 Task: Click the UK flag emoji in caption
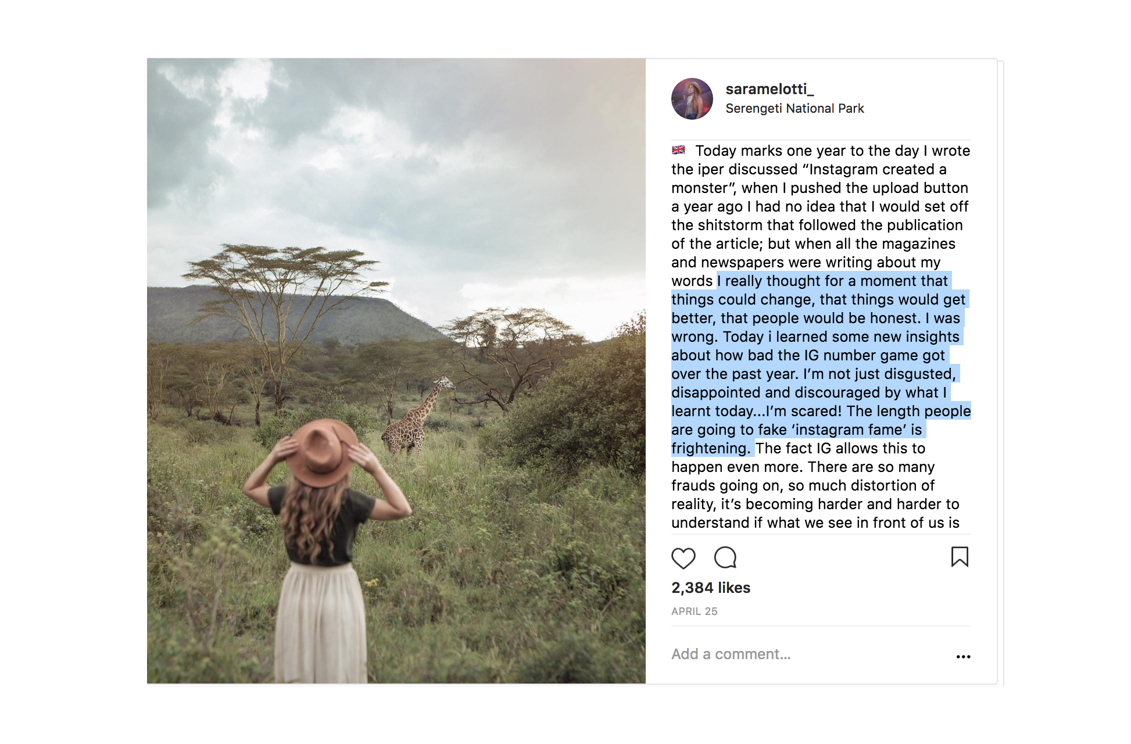(x=678, y=150)
